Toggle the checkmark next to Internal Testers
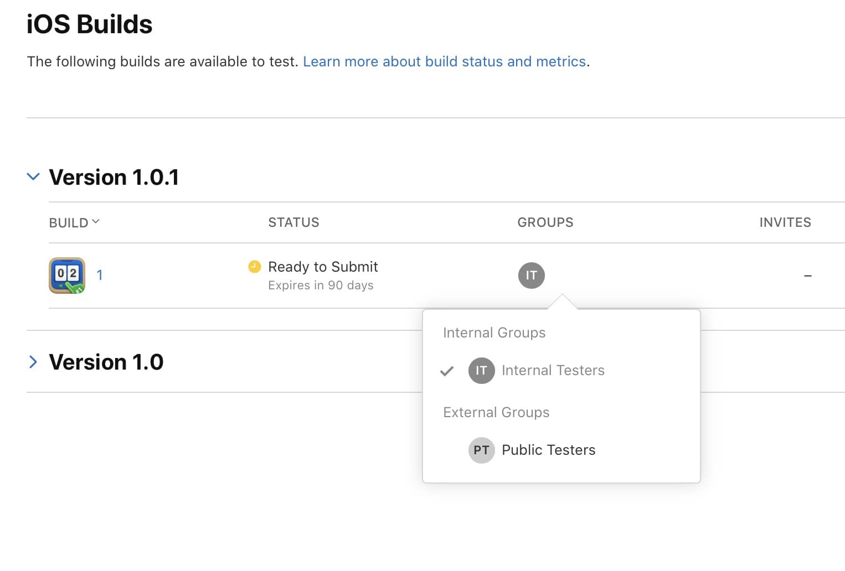This screenshot has height=571, width=845. 447,371
